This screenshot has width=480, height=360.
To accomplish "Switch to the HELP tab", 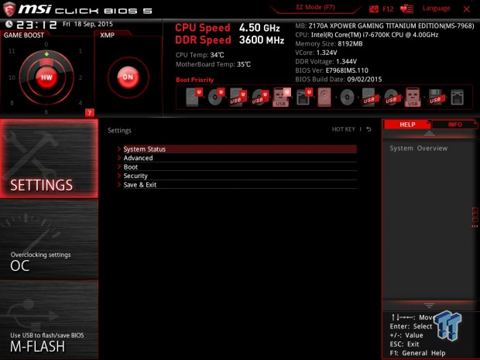I will [407, 125].
